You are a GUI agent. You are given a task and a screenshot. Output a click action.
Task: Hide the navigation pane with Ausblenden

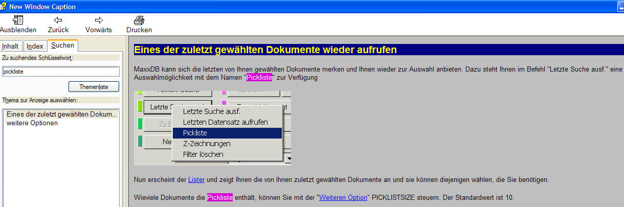point(18,25)
